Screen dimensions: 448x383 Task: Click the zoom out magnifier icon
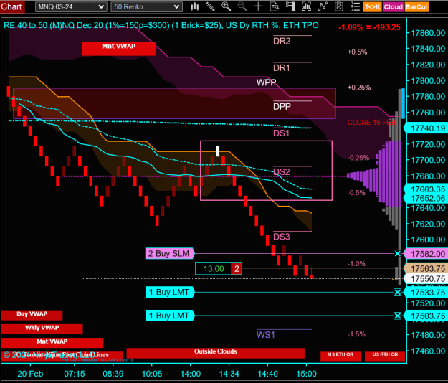click(x=242, y=6)
